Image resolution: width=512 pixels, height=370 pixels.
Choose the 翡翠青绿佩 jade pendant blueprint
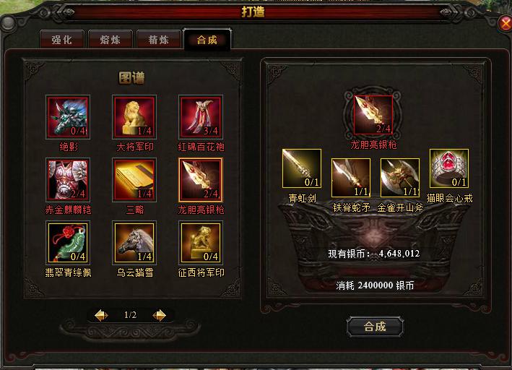click(68, 243)
